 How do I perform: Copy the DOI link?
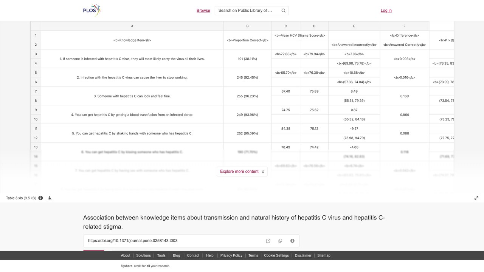click(x=280, y=241)
